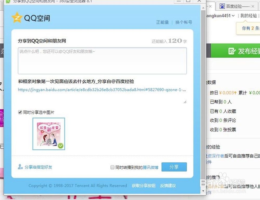Click the pencil icon on 发布经验 button
This screenshot has height=200, width=260.
(232, 51)
